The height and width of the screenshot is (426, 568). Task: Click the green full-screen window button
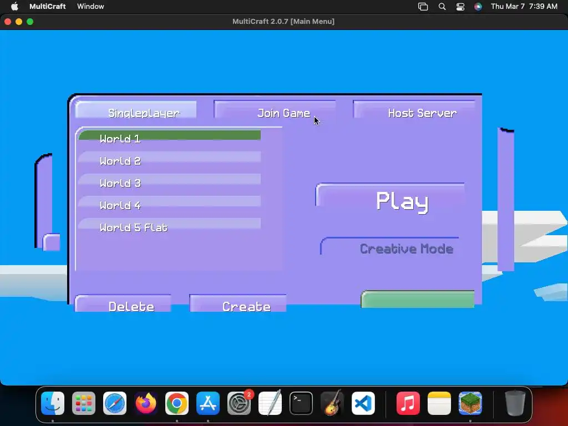30,22
